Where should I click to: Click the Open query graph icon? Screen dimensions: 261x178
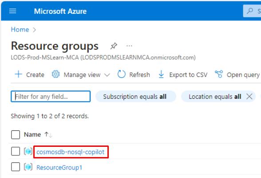(219, 74)
